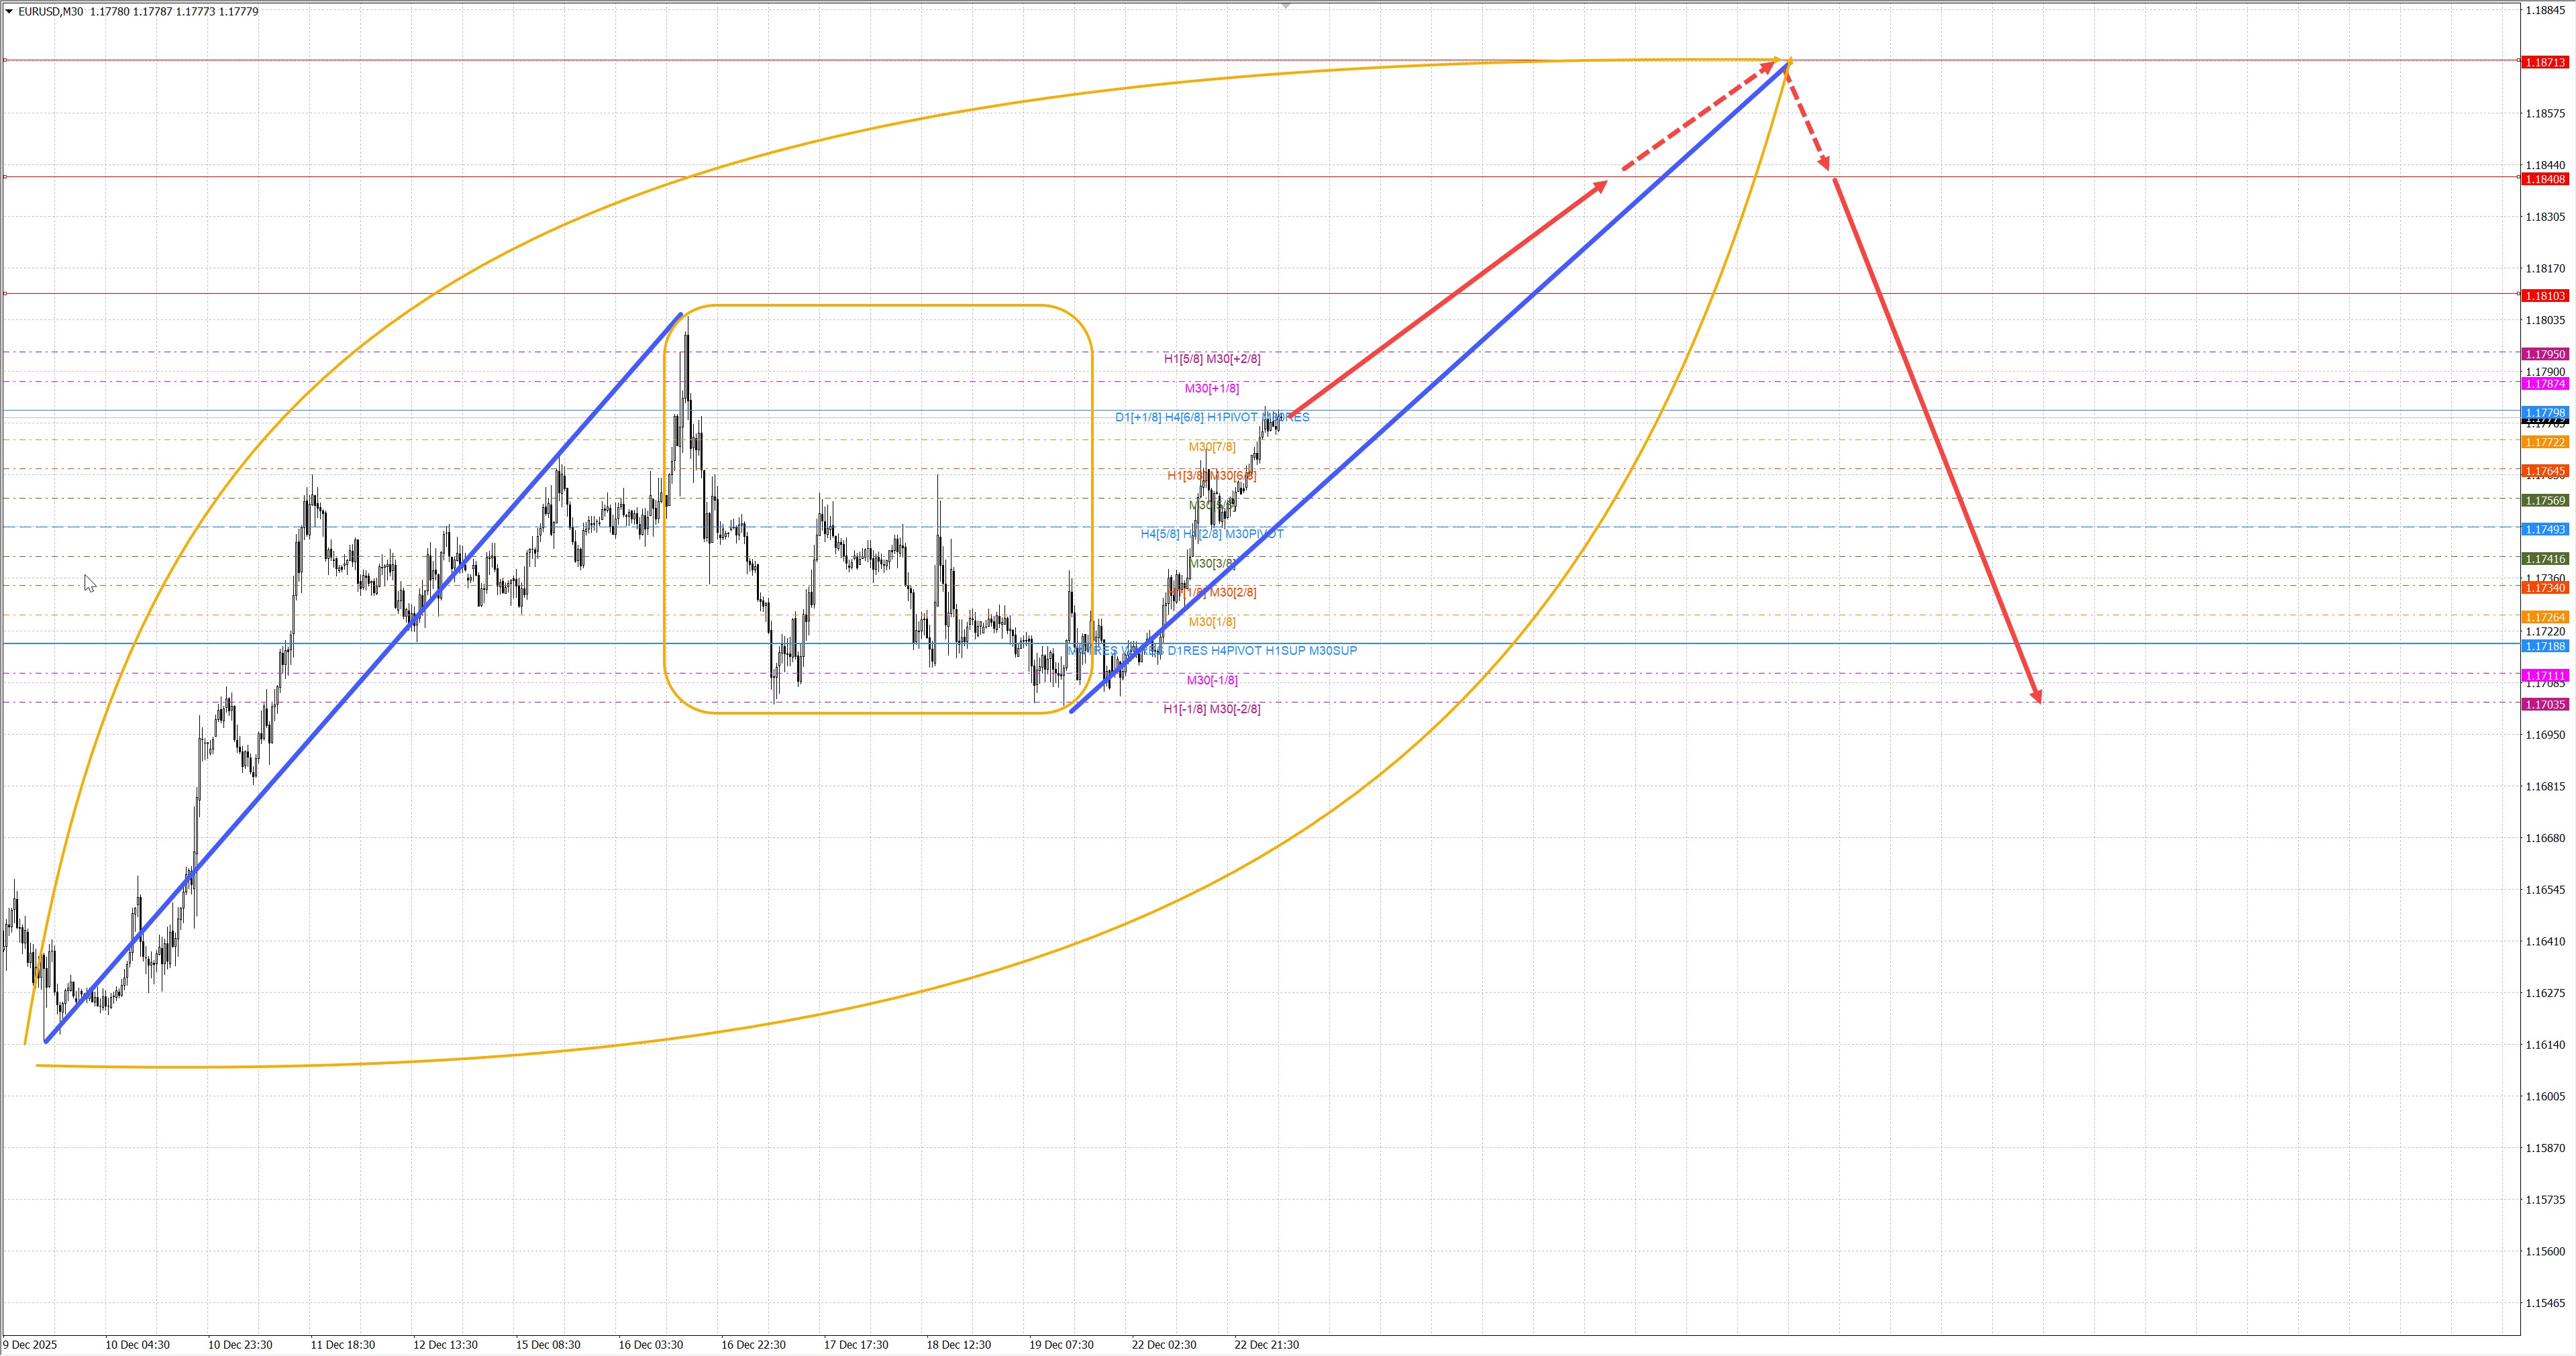The width and height of the screenshot is (2576, 1356).
Task: Open the EURUSD,M30 chart dropdown triangle
Action: [x=9, y=12]
